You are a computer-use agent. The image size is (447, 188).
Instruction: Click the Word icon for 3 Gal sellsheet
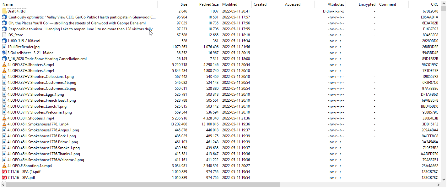point(4,53)
